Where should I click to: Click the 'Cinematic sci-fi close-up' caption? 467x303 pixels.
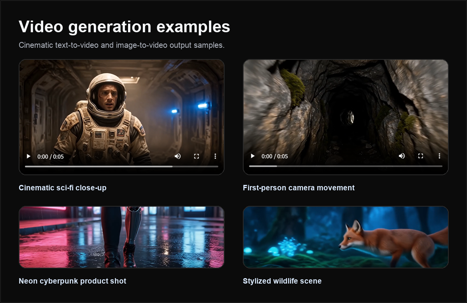coord(63,188)
